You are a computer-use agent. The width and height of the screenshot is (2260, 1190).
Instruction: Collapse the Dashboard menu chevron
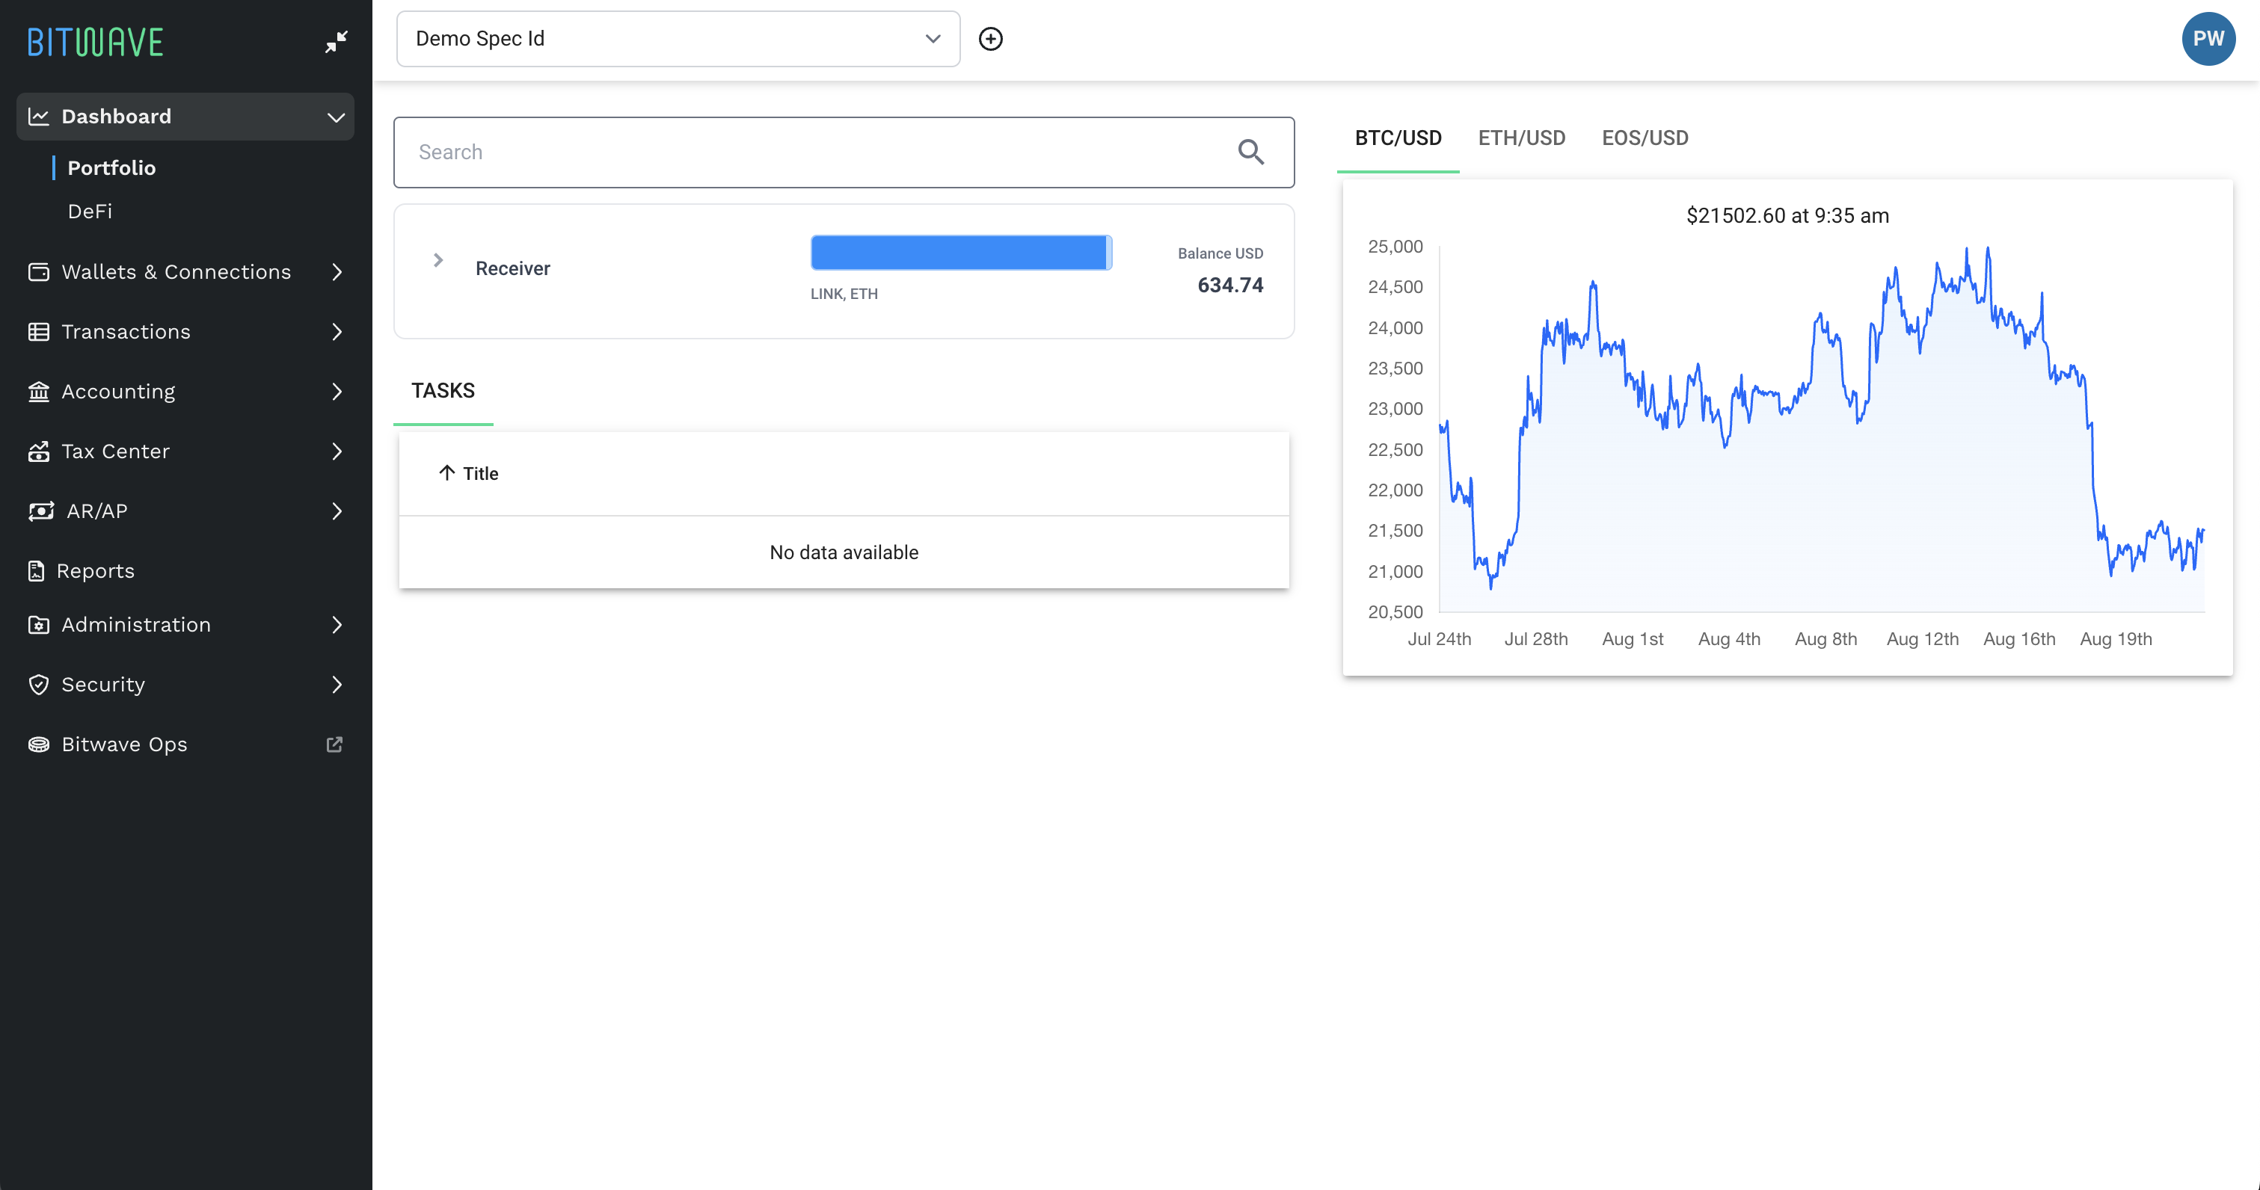335,116
